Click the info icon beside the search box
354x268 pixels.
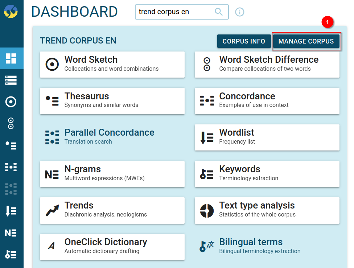click(x=240, y=12)
